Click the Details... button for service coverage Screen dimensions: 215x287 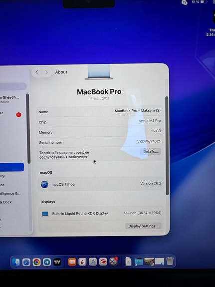pos(151,152)
